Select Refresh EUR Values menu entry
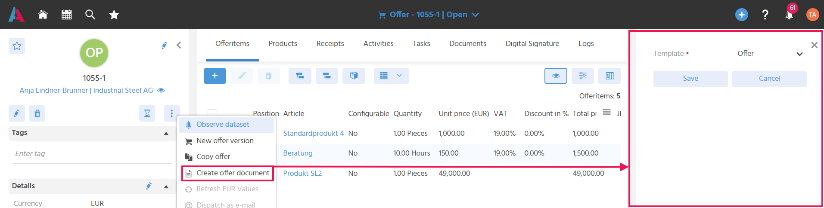 coord(226,189)
